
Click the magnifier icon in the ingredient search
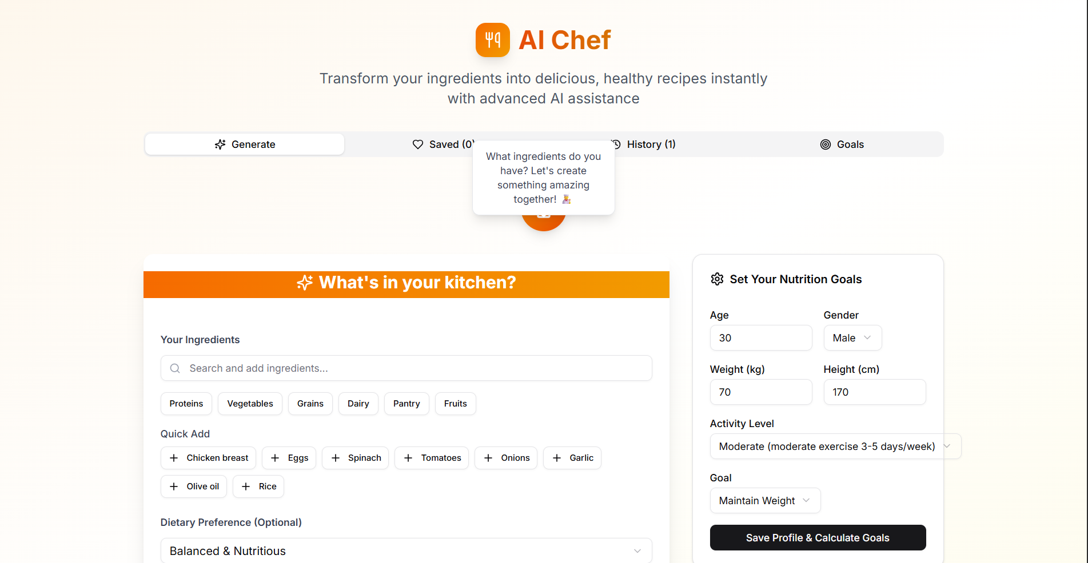pos(175,368)
